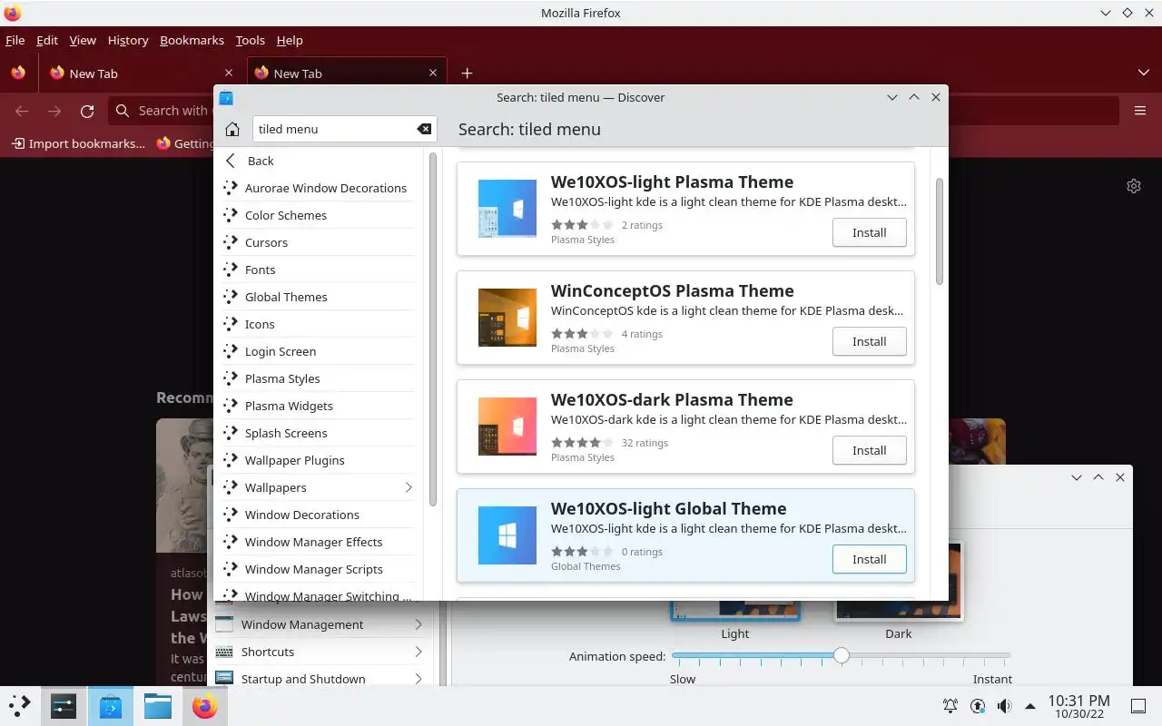The width and height of the screenshot is (1162, 726).
Task: Adjust the Animation speed slider handle
Action: point(842,655)
